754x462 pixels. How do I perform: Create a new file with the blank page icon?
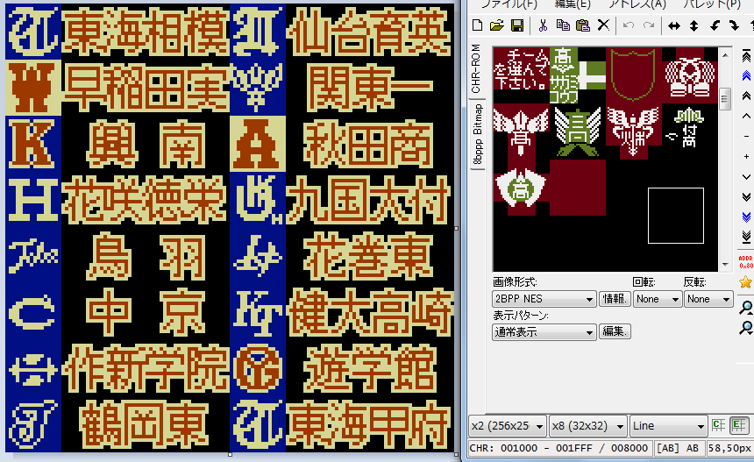(477, 25)
